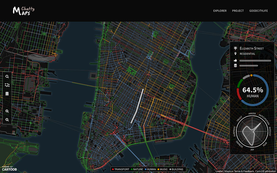
Task: Click the JOY label on radar chart
Action: (x=252, y=150)
